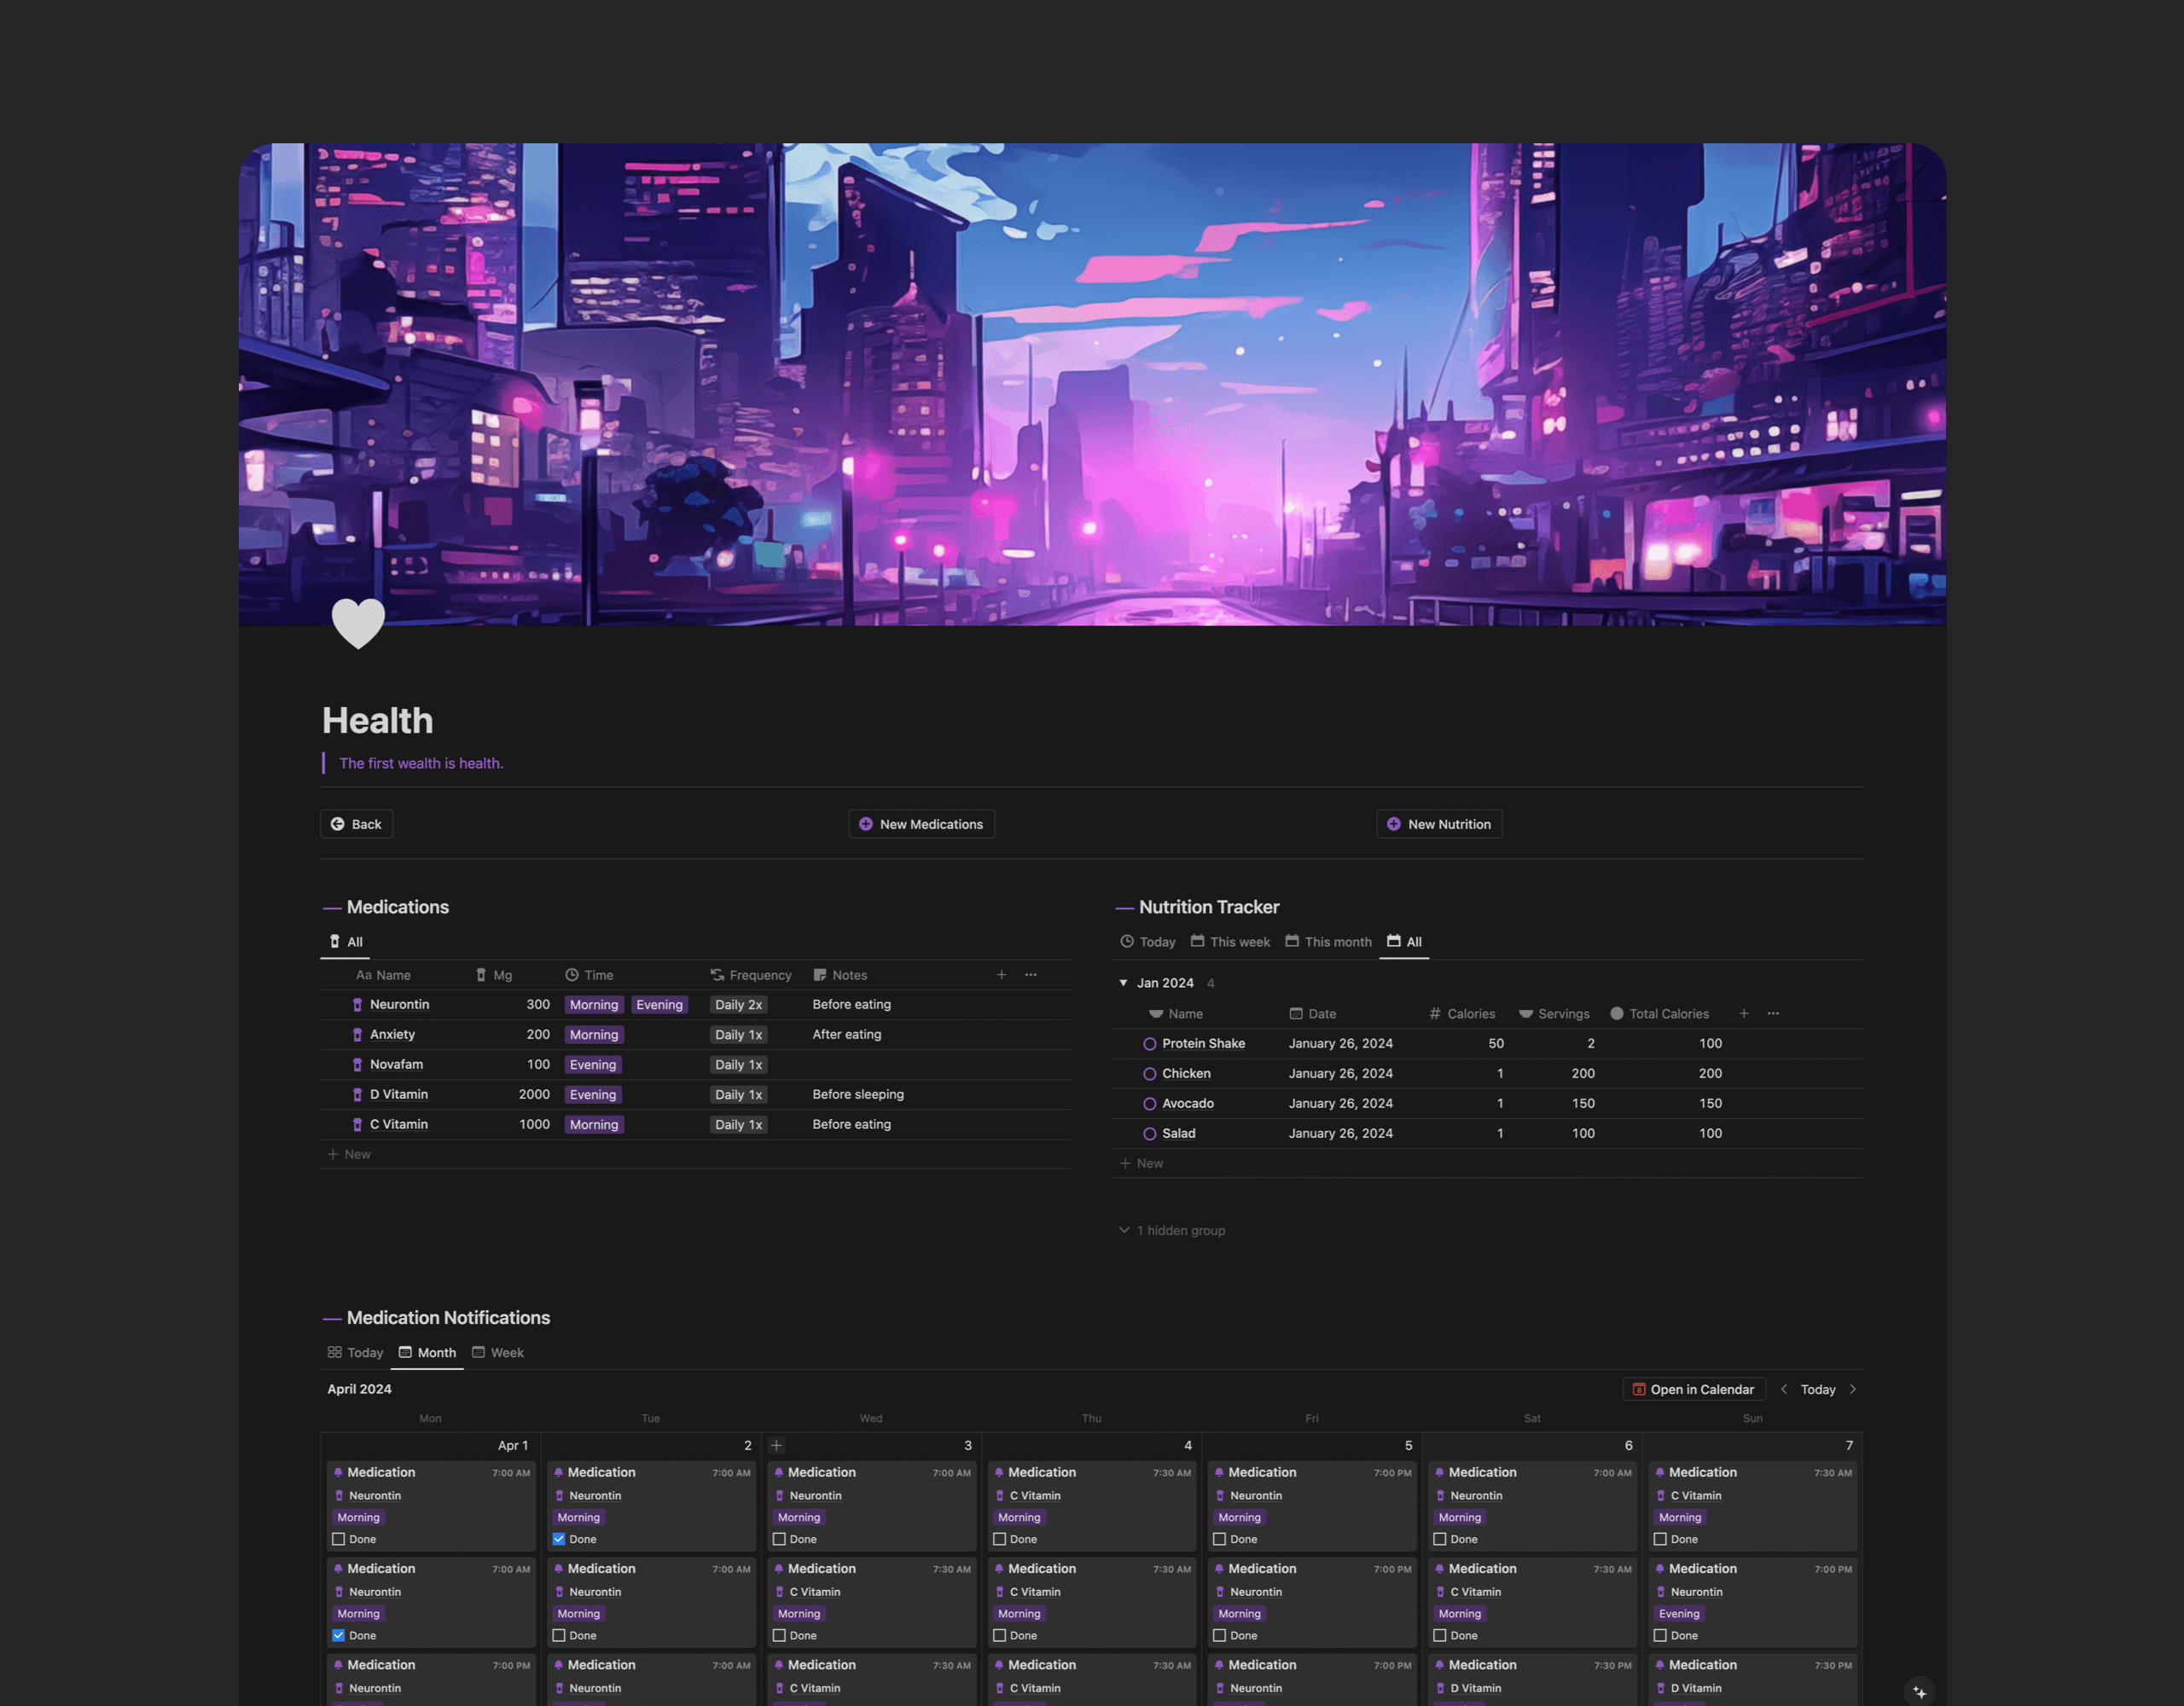
Task: Click the circle icon beside Protein Shake
Action: pos(1150,1044)
